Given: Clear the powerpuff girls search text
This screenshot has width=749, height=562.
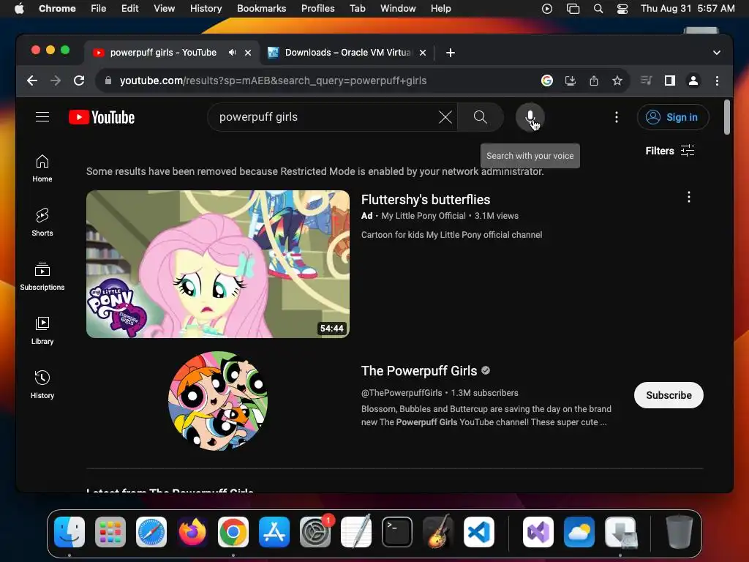Looking at the screenshot, I should (x=445, y=117).
